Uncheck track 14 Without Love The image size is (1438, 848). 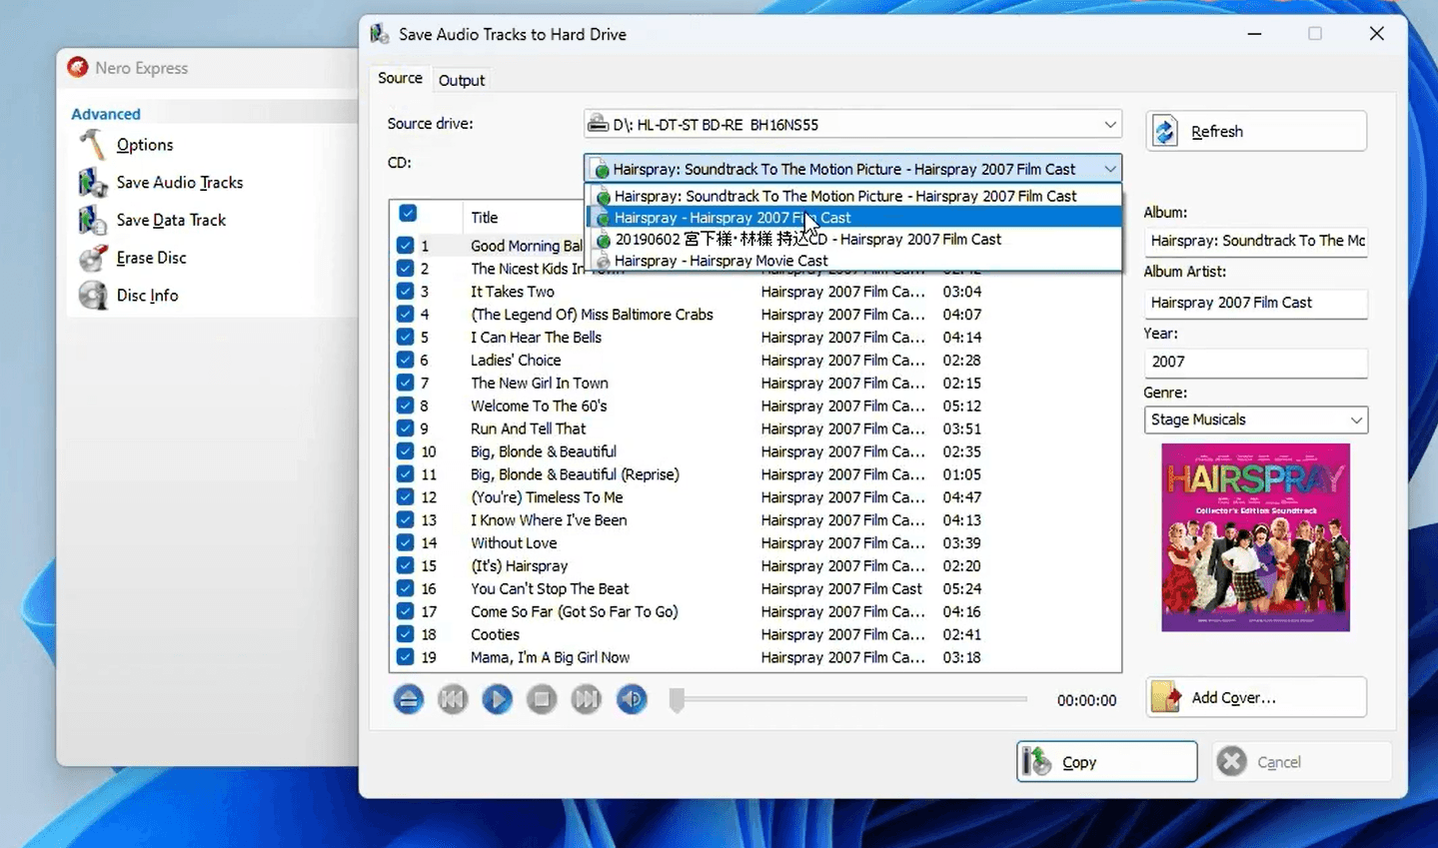click(x=405, y=543)
